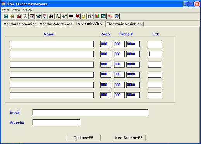
Task: Click the red T&O toolbar icon
Action: [110, 16]
